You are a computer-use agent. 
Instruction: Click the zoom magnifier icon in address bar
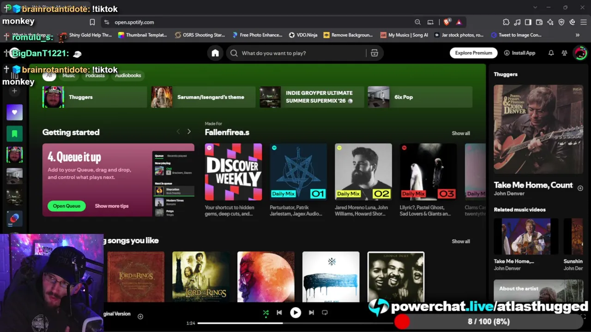coord(417,22)
